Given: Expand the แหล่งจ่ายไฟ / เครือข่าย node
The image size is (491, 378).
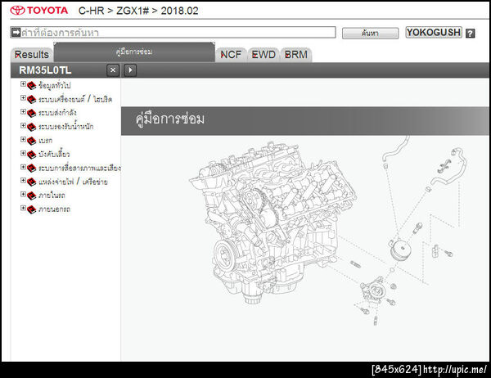Looking at the screenshot, I should (x=23, y=180).
